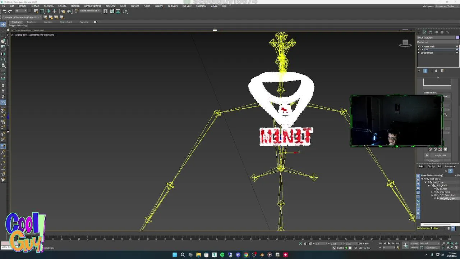Open the Modifiers menu
The width and height of the screenshot is (460, 259).
point(35,6)
